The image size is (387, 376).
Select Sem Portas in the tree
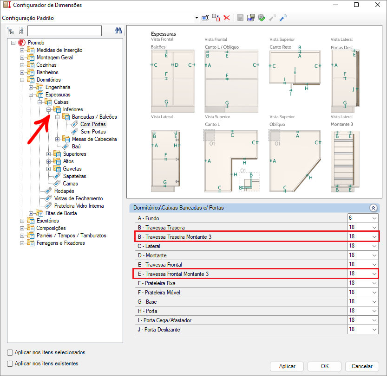point(93,132)
